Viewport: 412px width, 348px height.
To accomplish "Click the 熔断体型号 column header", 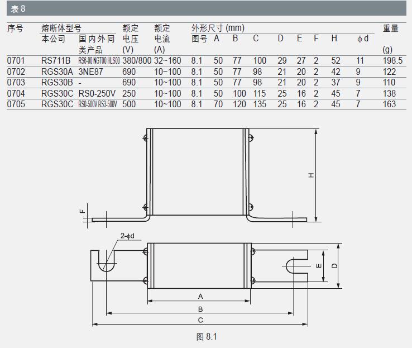I will 61,28.
